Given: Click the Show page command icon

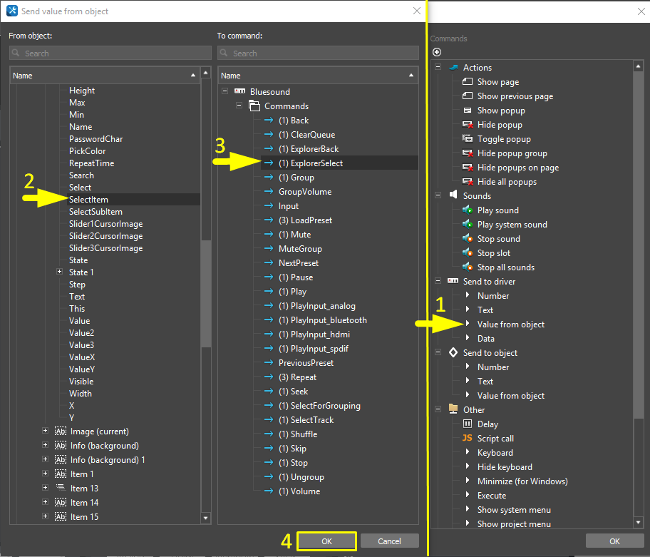Looking at the screenshot, I should coord(468,82).
